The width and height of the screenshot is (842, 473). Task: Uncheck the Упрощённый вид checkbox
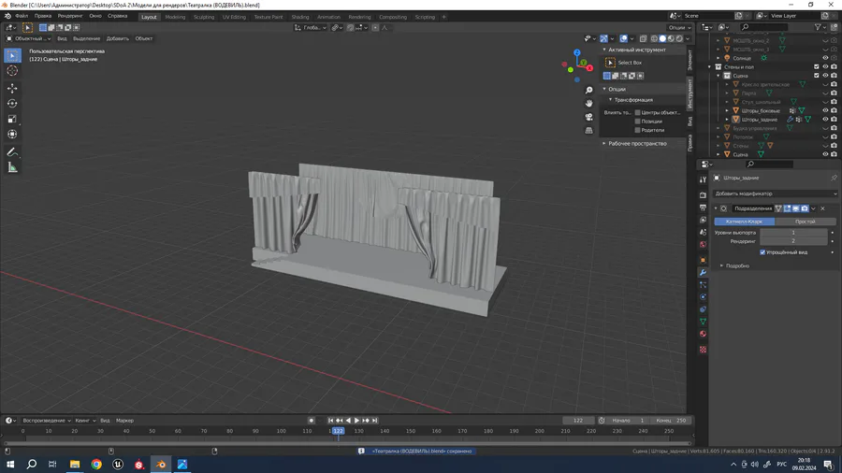(x=762, y=252)
